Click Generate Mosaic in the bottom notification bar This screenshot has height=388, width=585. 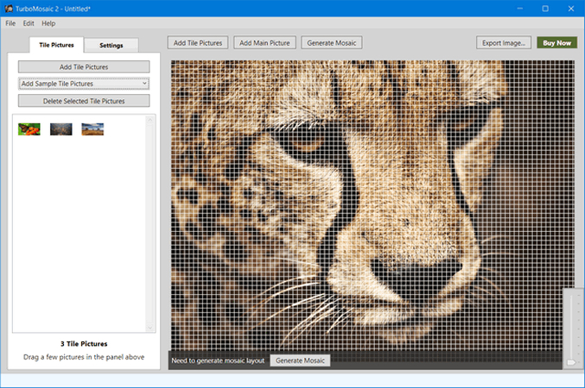pos(300,360)
